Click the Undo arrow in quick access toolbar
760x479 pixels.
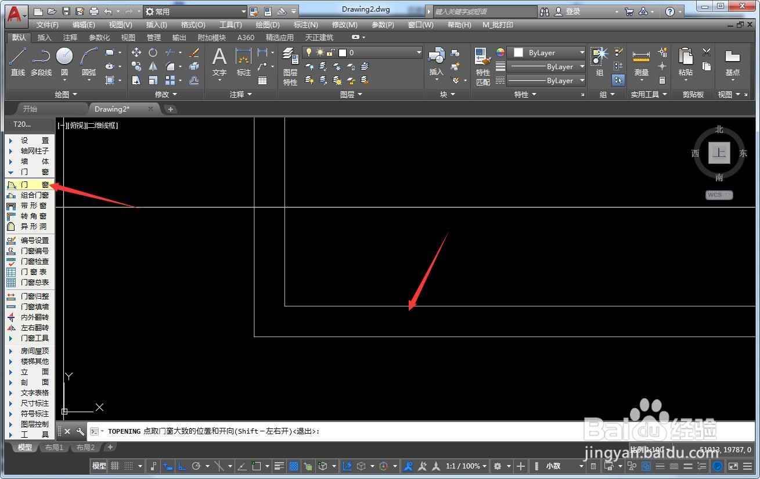click(108, 12)
